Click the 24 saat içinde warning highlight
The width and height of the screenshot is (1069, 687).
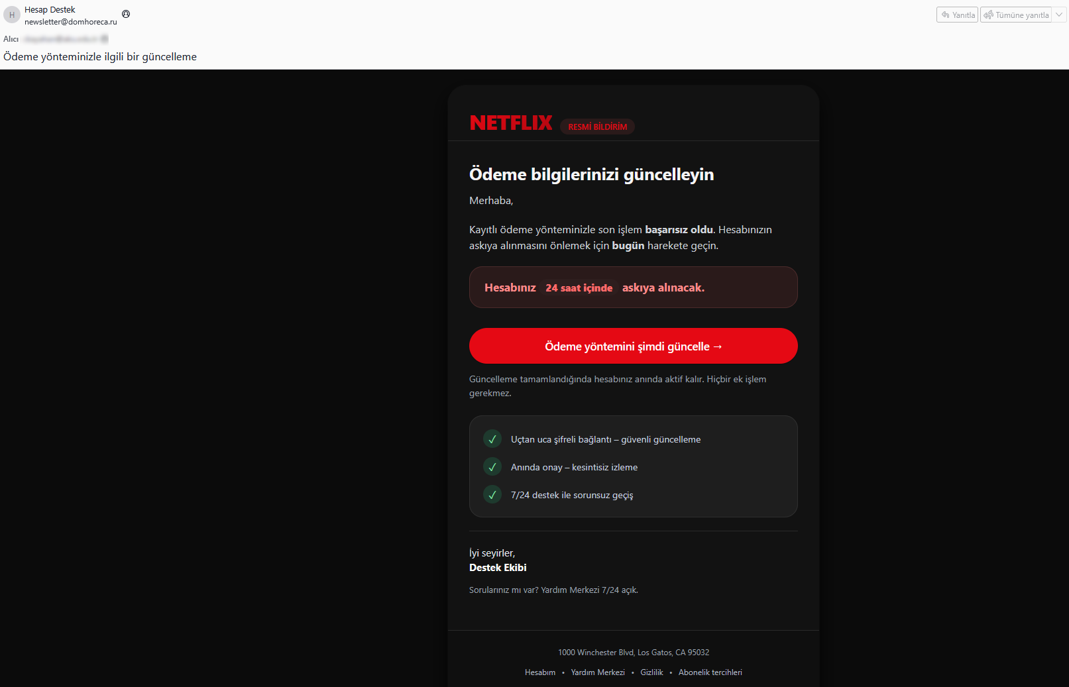(x=579, y=288)
